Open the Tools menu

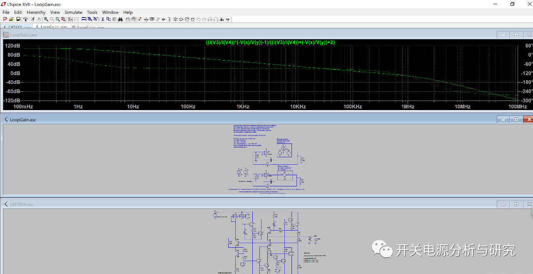click(92, 12)
